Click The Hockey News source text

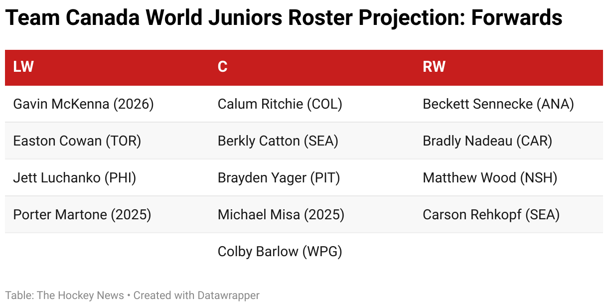[80, 296]
